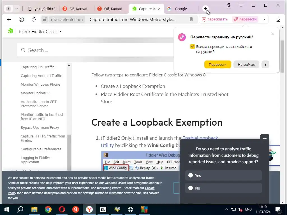Screen dimensions: 287x215
Task: Go back with the browser back arrow
Action: point(9,19)
